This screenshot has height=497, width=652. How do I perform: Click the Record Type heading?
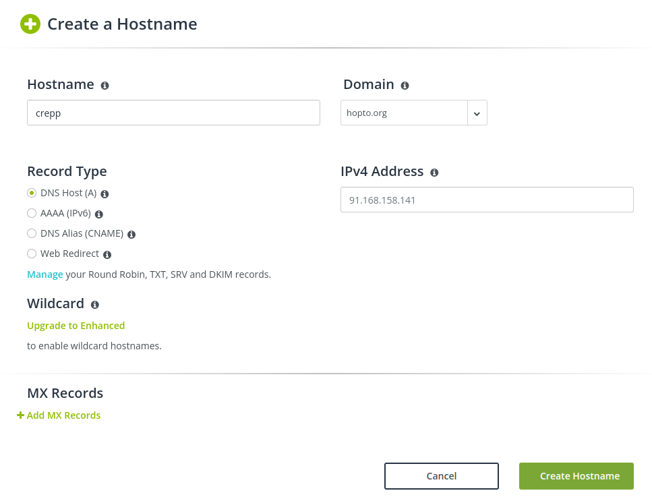click(x=67, y=172)
